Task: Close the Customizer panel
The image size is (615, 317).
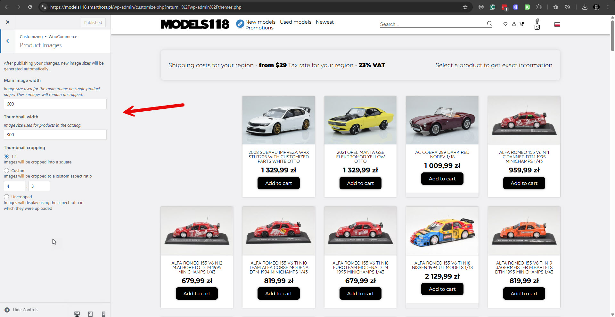Action: click(8, 22)
